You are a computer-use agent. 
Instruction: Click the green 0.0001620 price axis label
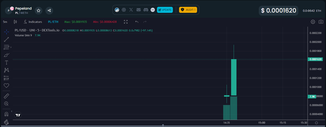tap(315, 59)
